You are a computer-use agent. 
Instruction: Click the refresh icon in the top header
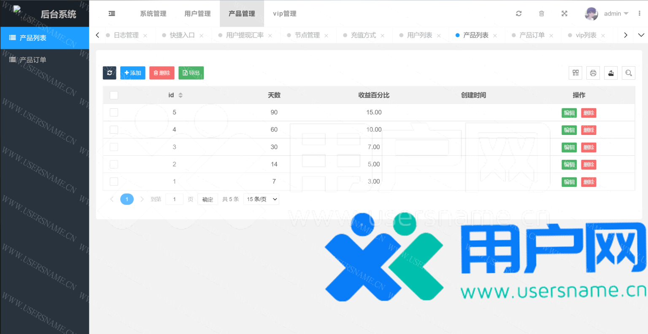point(518,13)
